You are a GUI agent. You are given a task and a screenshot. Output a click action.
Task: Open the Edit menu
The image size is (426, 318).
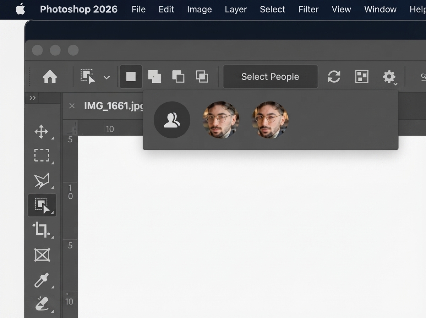tap(166, 9)
